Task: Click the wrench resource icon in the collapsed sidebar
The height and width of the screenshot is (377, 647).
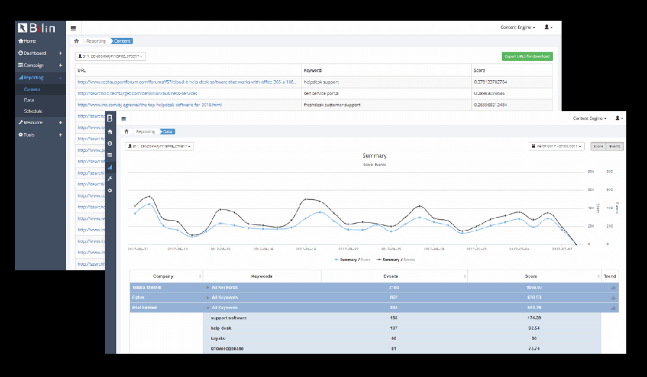Action: 110,178
